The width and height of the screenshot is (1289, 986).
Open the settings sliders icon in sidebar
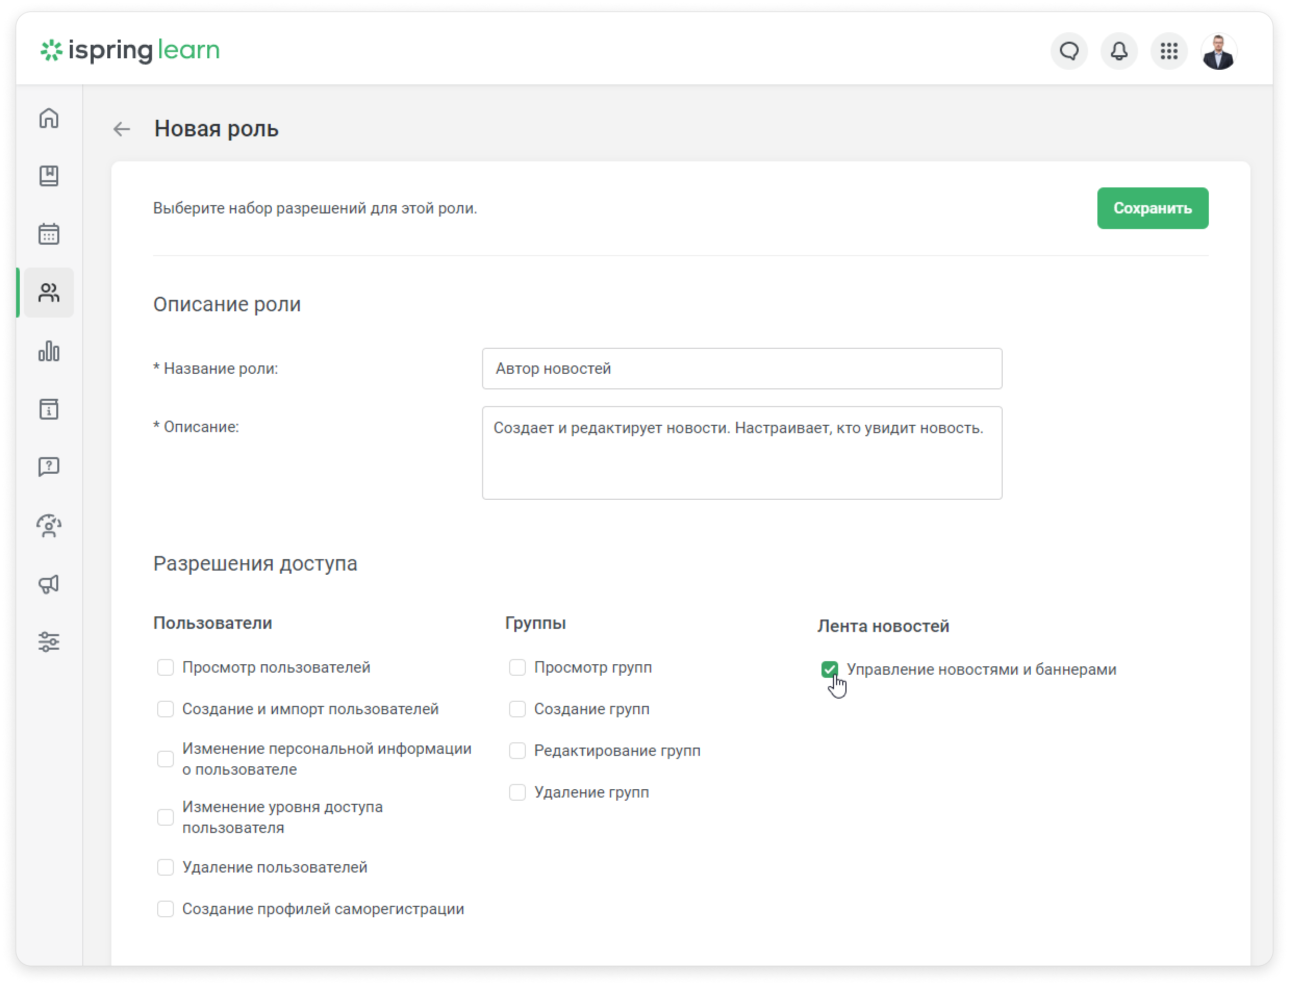click(49, 642)
